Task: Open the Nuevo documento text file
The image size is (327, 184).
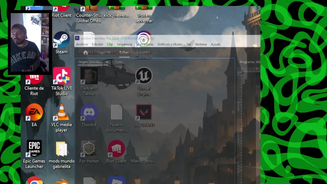Action: 116,118
